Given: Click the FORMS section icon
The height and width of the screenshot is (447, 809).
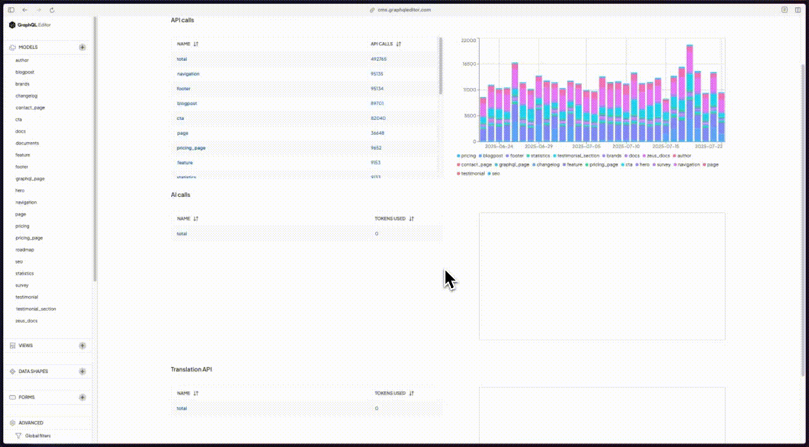Looking at the screenshot, I should (x=12, y=397).
